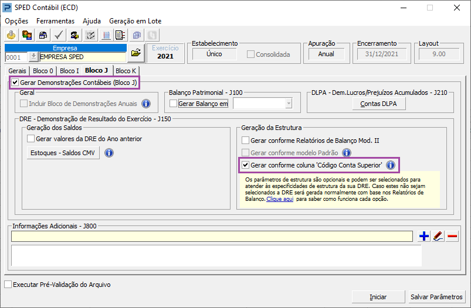Uncheck Gerar Demonstrações Contábeis (Bloco J)
The height and width of the screenshot is (308, 471).
[15, 83]
